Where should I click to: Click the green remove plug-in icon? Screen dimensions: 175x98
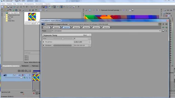coord(167,27)
